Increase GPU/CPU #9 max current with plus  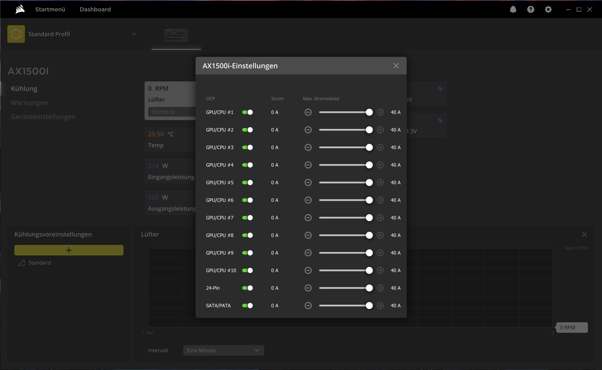tap(380, 253)
